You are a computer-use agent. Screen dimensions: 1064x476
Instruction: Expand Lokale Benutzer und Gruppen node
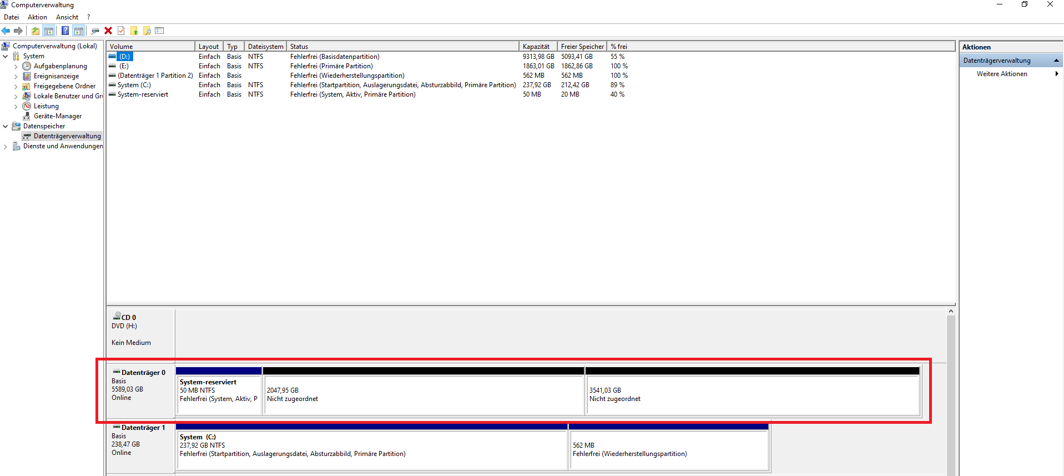click(16, 96)
